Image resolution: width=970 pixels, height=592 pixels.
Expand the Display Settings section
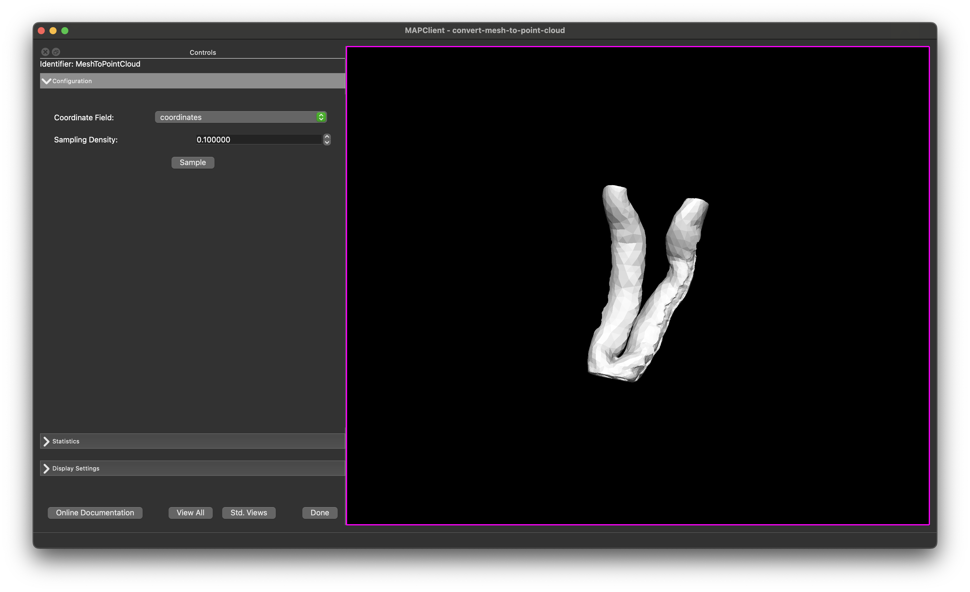192,468
